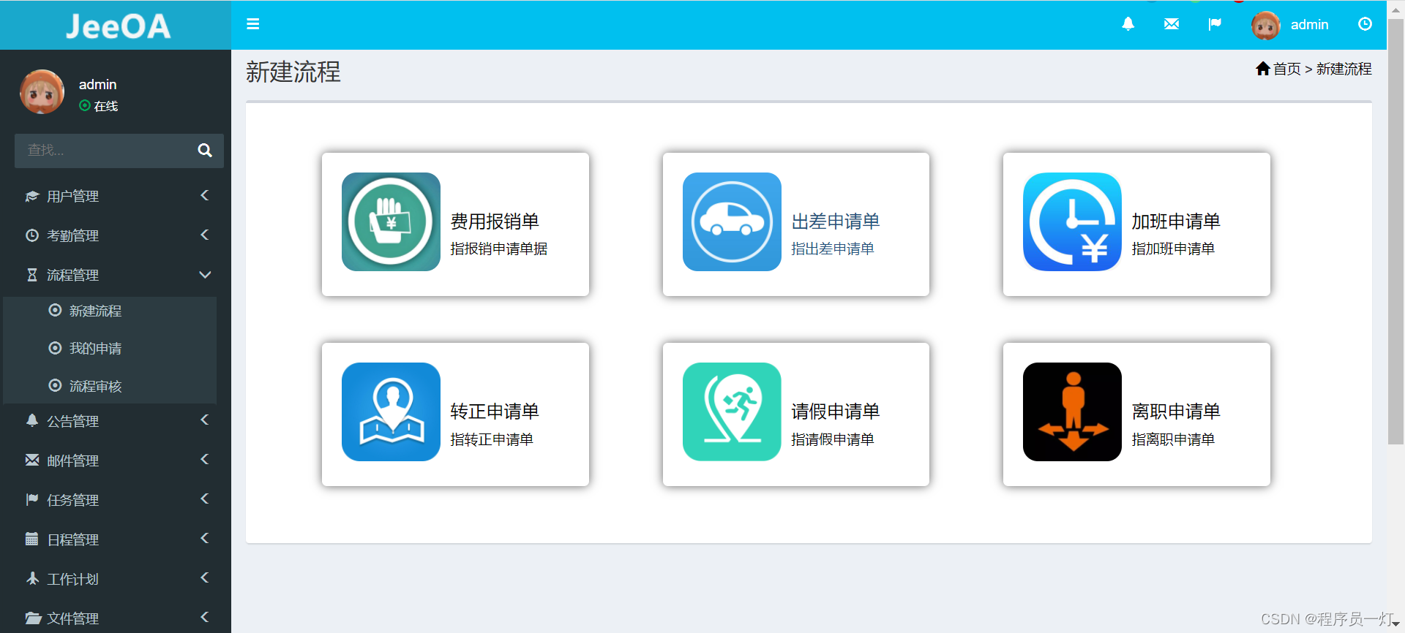Screen dimensions: 1405x633
Task: Click the 指加班申请单 description text
Action: click(x=1173, y=249)
